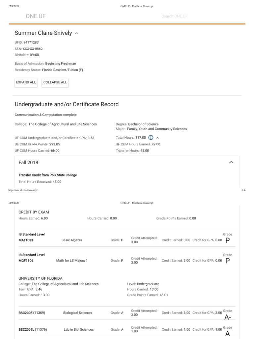
Task: Click the MAT1033 Basic Algebra course row
Action: tap(72, 240)
